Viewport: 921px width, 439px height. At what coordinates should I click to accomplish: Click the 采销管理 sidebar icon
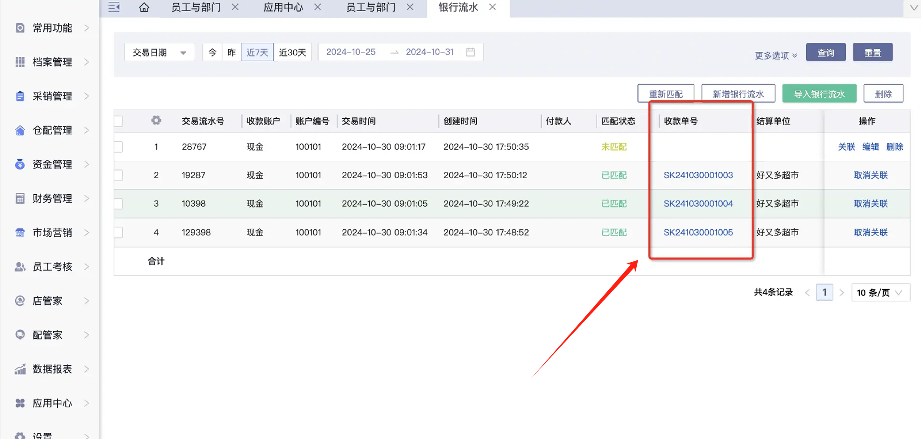(20, 96)
